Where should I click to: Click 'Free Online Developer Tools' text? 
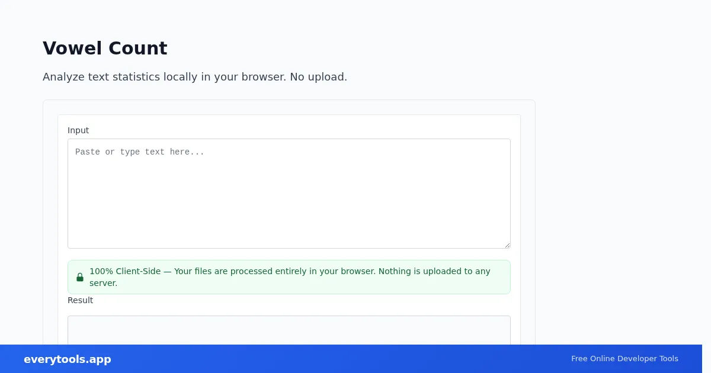point(624,359)
